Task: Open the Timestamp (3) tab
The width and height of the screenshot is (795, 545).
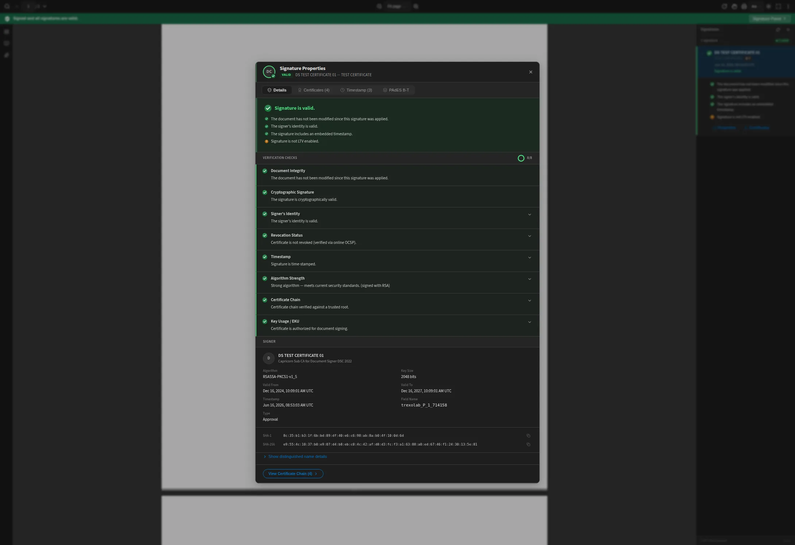Action: [356, 90]
